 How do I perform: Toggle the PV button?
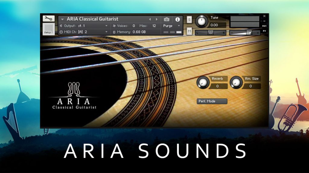[x=264, y=31]
